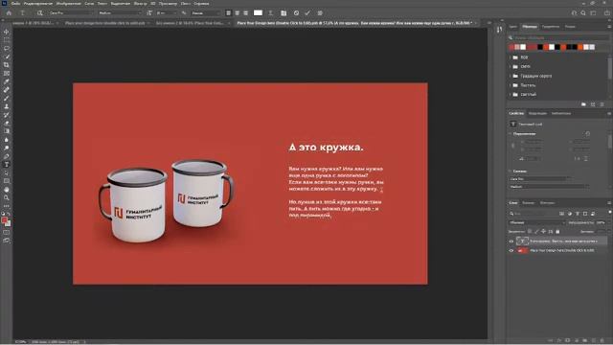Create new swatch group folder icon

tap(583, 104)
